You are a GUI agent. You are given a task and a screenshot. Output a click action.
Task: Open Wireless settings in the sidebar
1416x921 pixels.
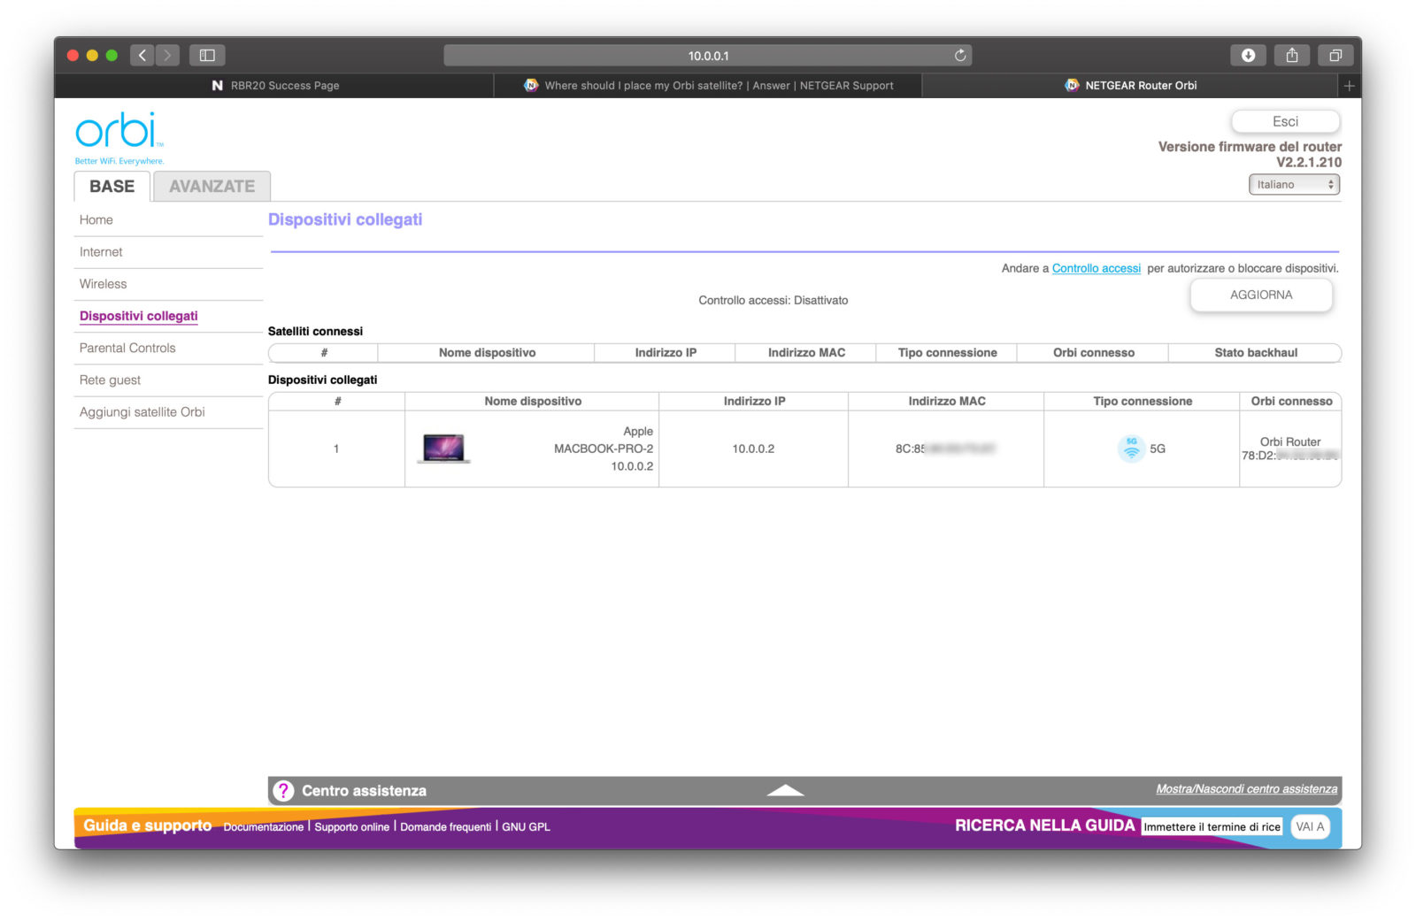click(x=104, y=284)
